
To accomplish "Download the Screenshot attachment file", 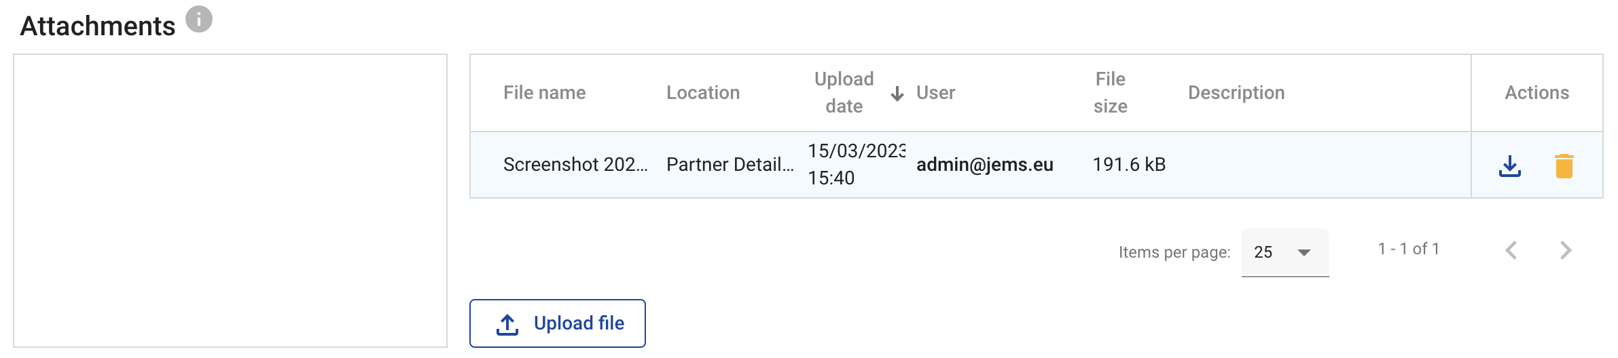I will click(1509, 165).
